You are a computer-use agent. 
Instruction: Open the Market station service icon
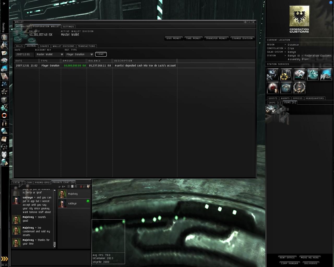pos(299,74)
